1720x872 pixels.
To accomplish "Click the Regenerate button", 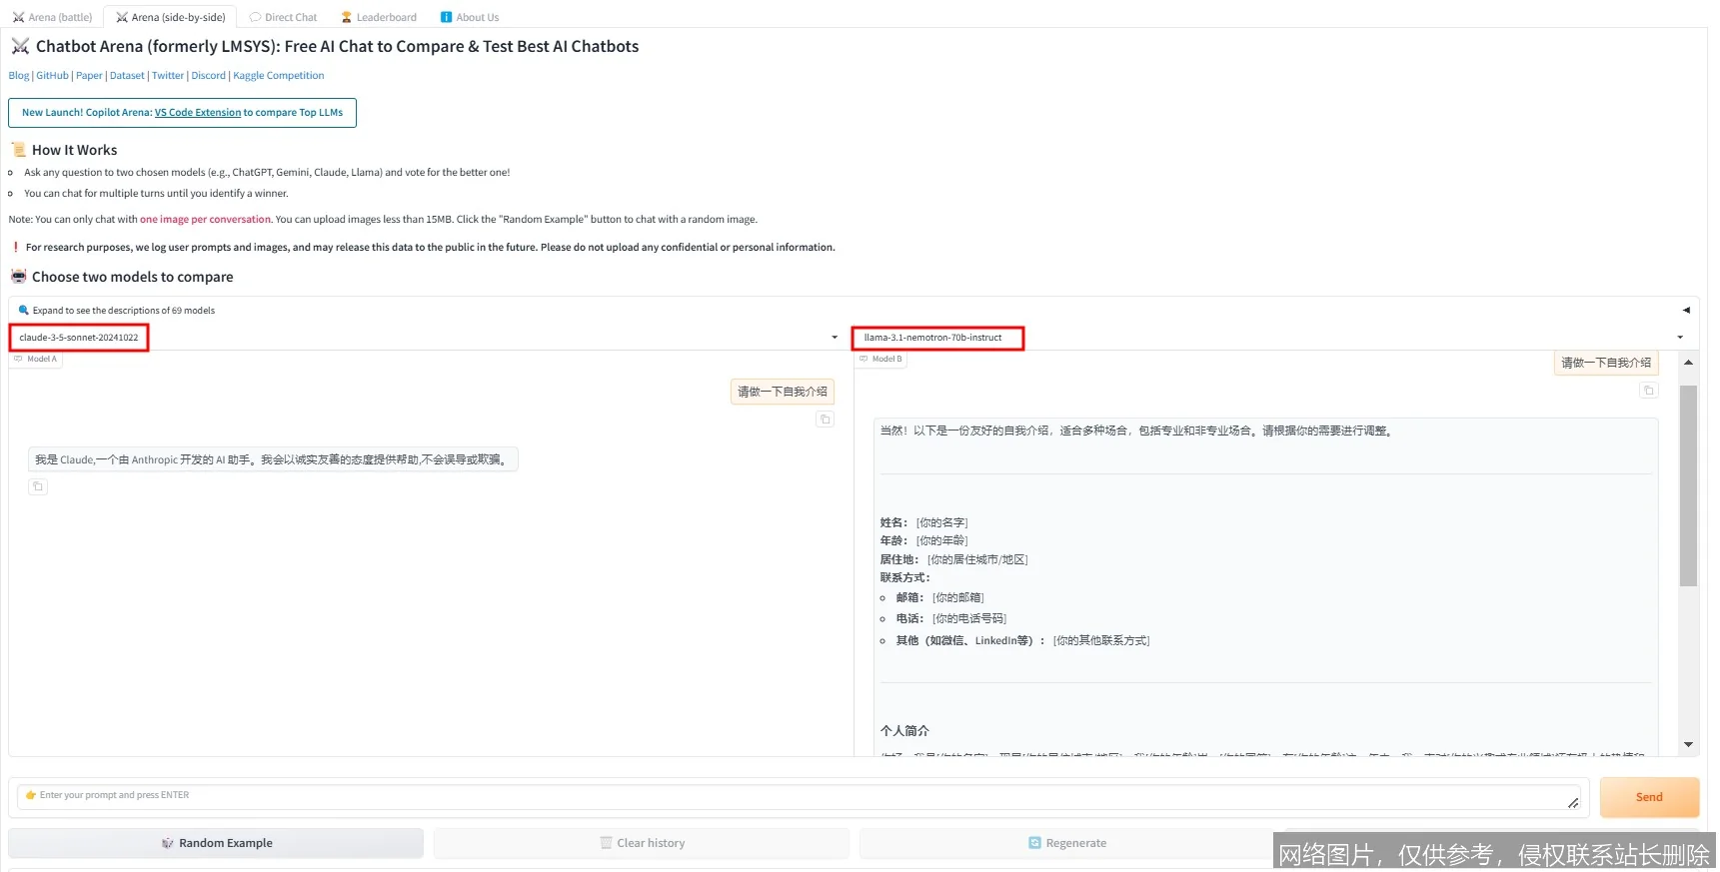I will tap(1067, 843).
